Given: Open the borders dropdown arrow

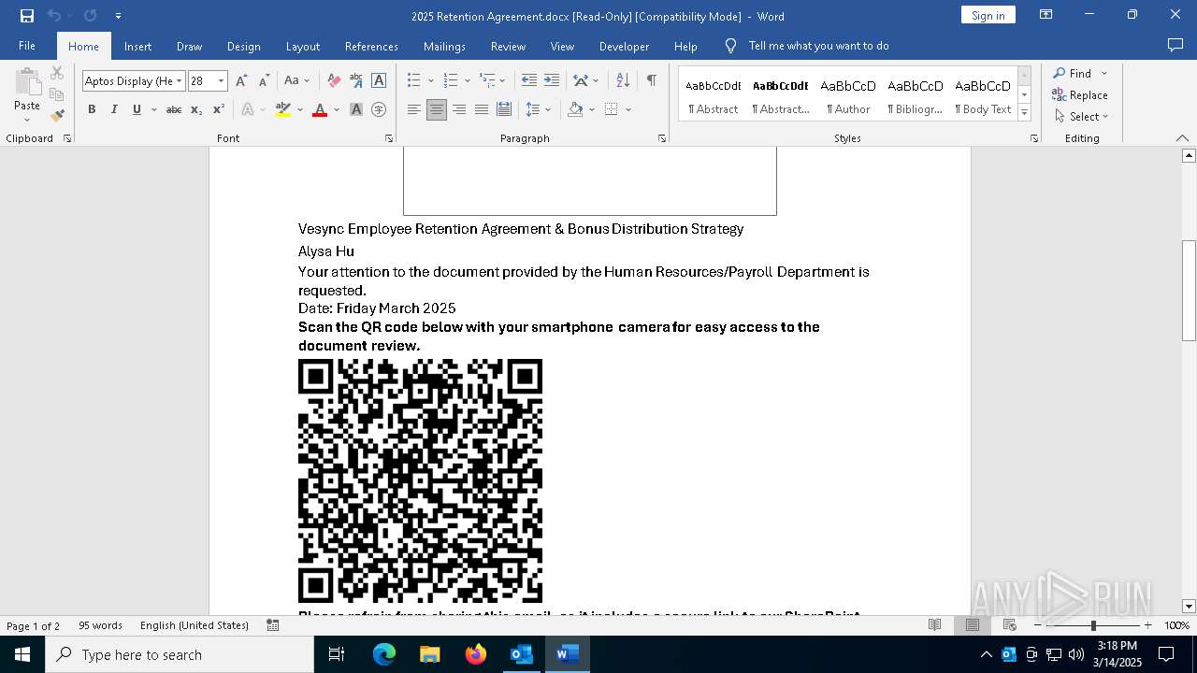Looking at the screenshot, I should point(628,109).
